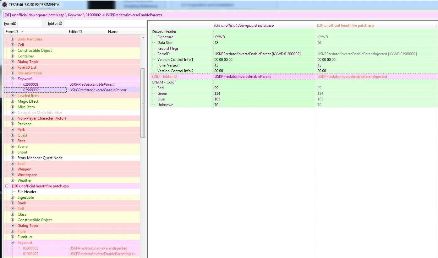Sort by the EditorID column header
The width and height of the screenshot is (438, 258).
pyautogui.click(x=86, y=32)
